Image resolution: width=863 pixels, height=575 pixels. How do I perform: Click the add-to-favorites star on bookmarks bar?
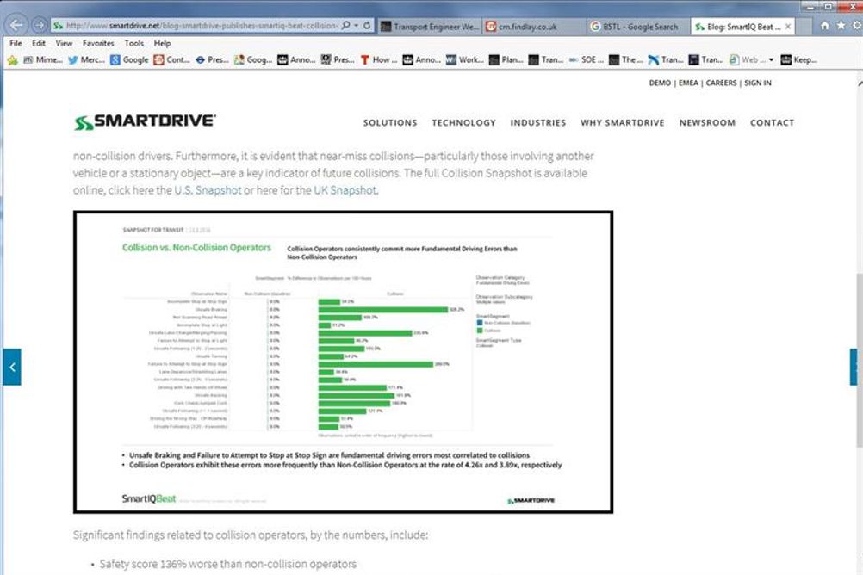[13, 60]
